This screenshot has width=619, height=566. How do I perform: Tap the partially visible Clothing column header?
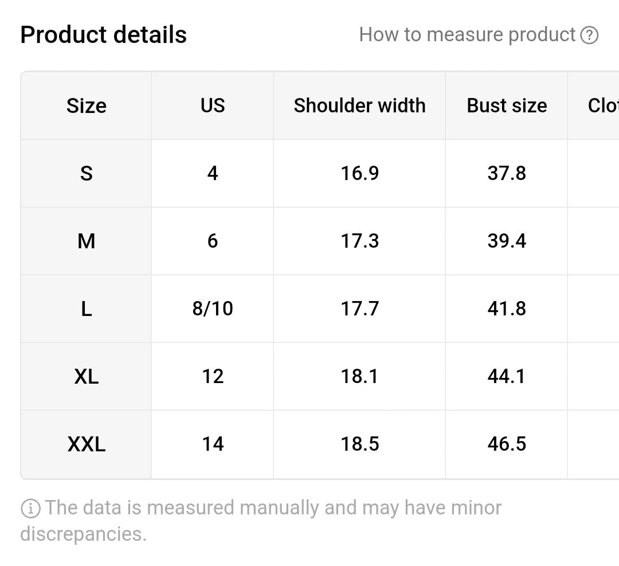(603, 106)
